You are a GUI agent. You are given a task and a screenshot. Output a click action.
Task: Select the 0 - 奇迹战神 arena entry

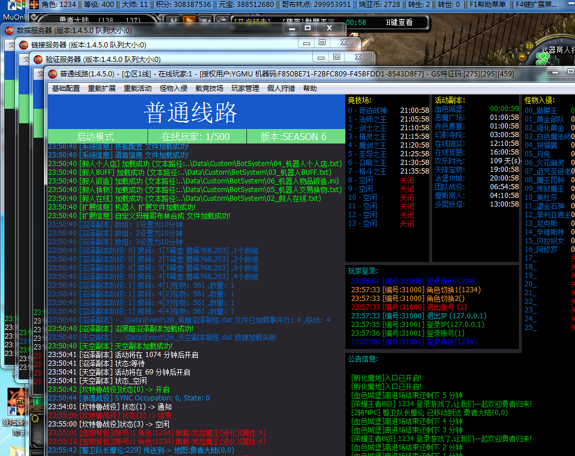point(367,111)
